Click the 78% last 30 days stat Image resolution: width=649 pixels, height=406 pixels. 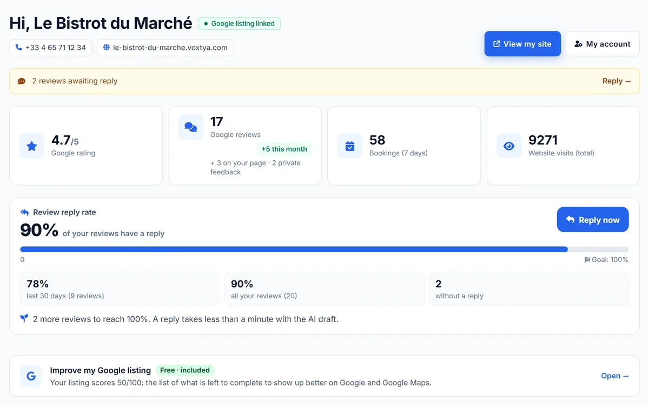120,289
